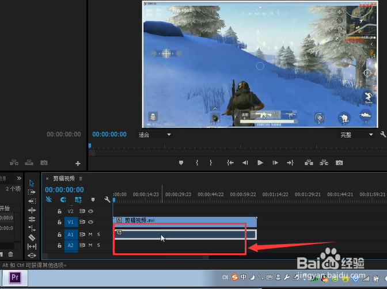387x289 pixels.
Task: Select the Rolling Edit tool
Action: (32, 219)
